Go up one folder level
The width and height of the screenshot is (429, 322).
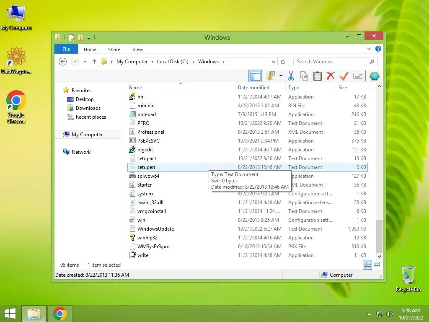[x=94, y=62]
